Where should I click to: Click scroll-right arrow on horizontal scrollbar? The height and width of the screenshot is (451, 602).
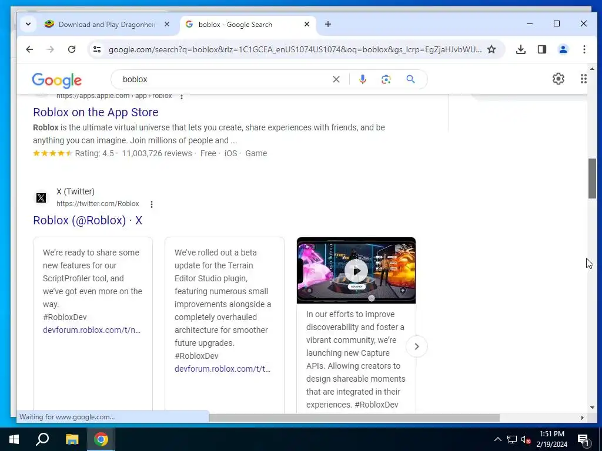(583, 418)
